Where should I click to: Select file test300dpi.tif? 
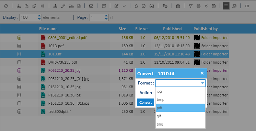[59, 112]
